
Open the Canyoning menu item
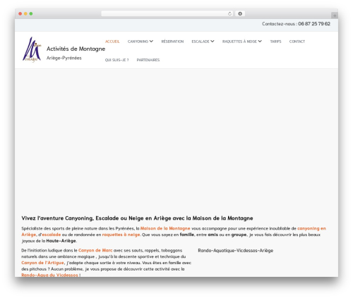[138, 42]
